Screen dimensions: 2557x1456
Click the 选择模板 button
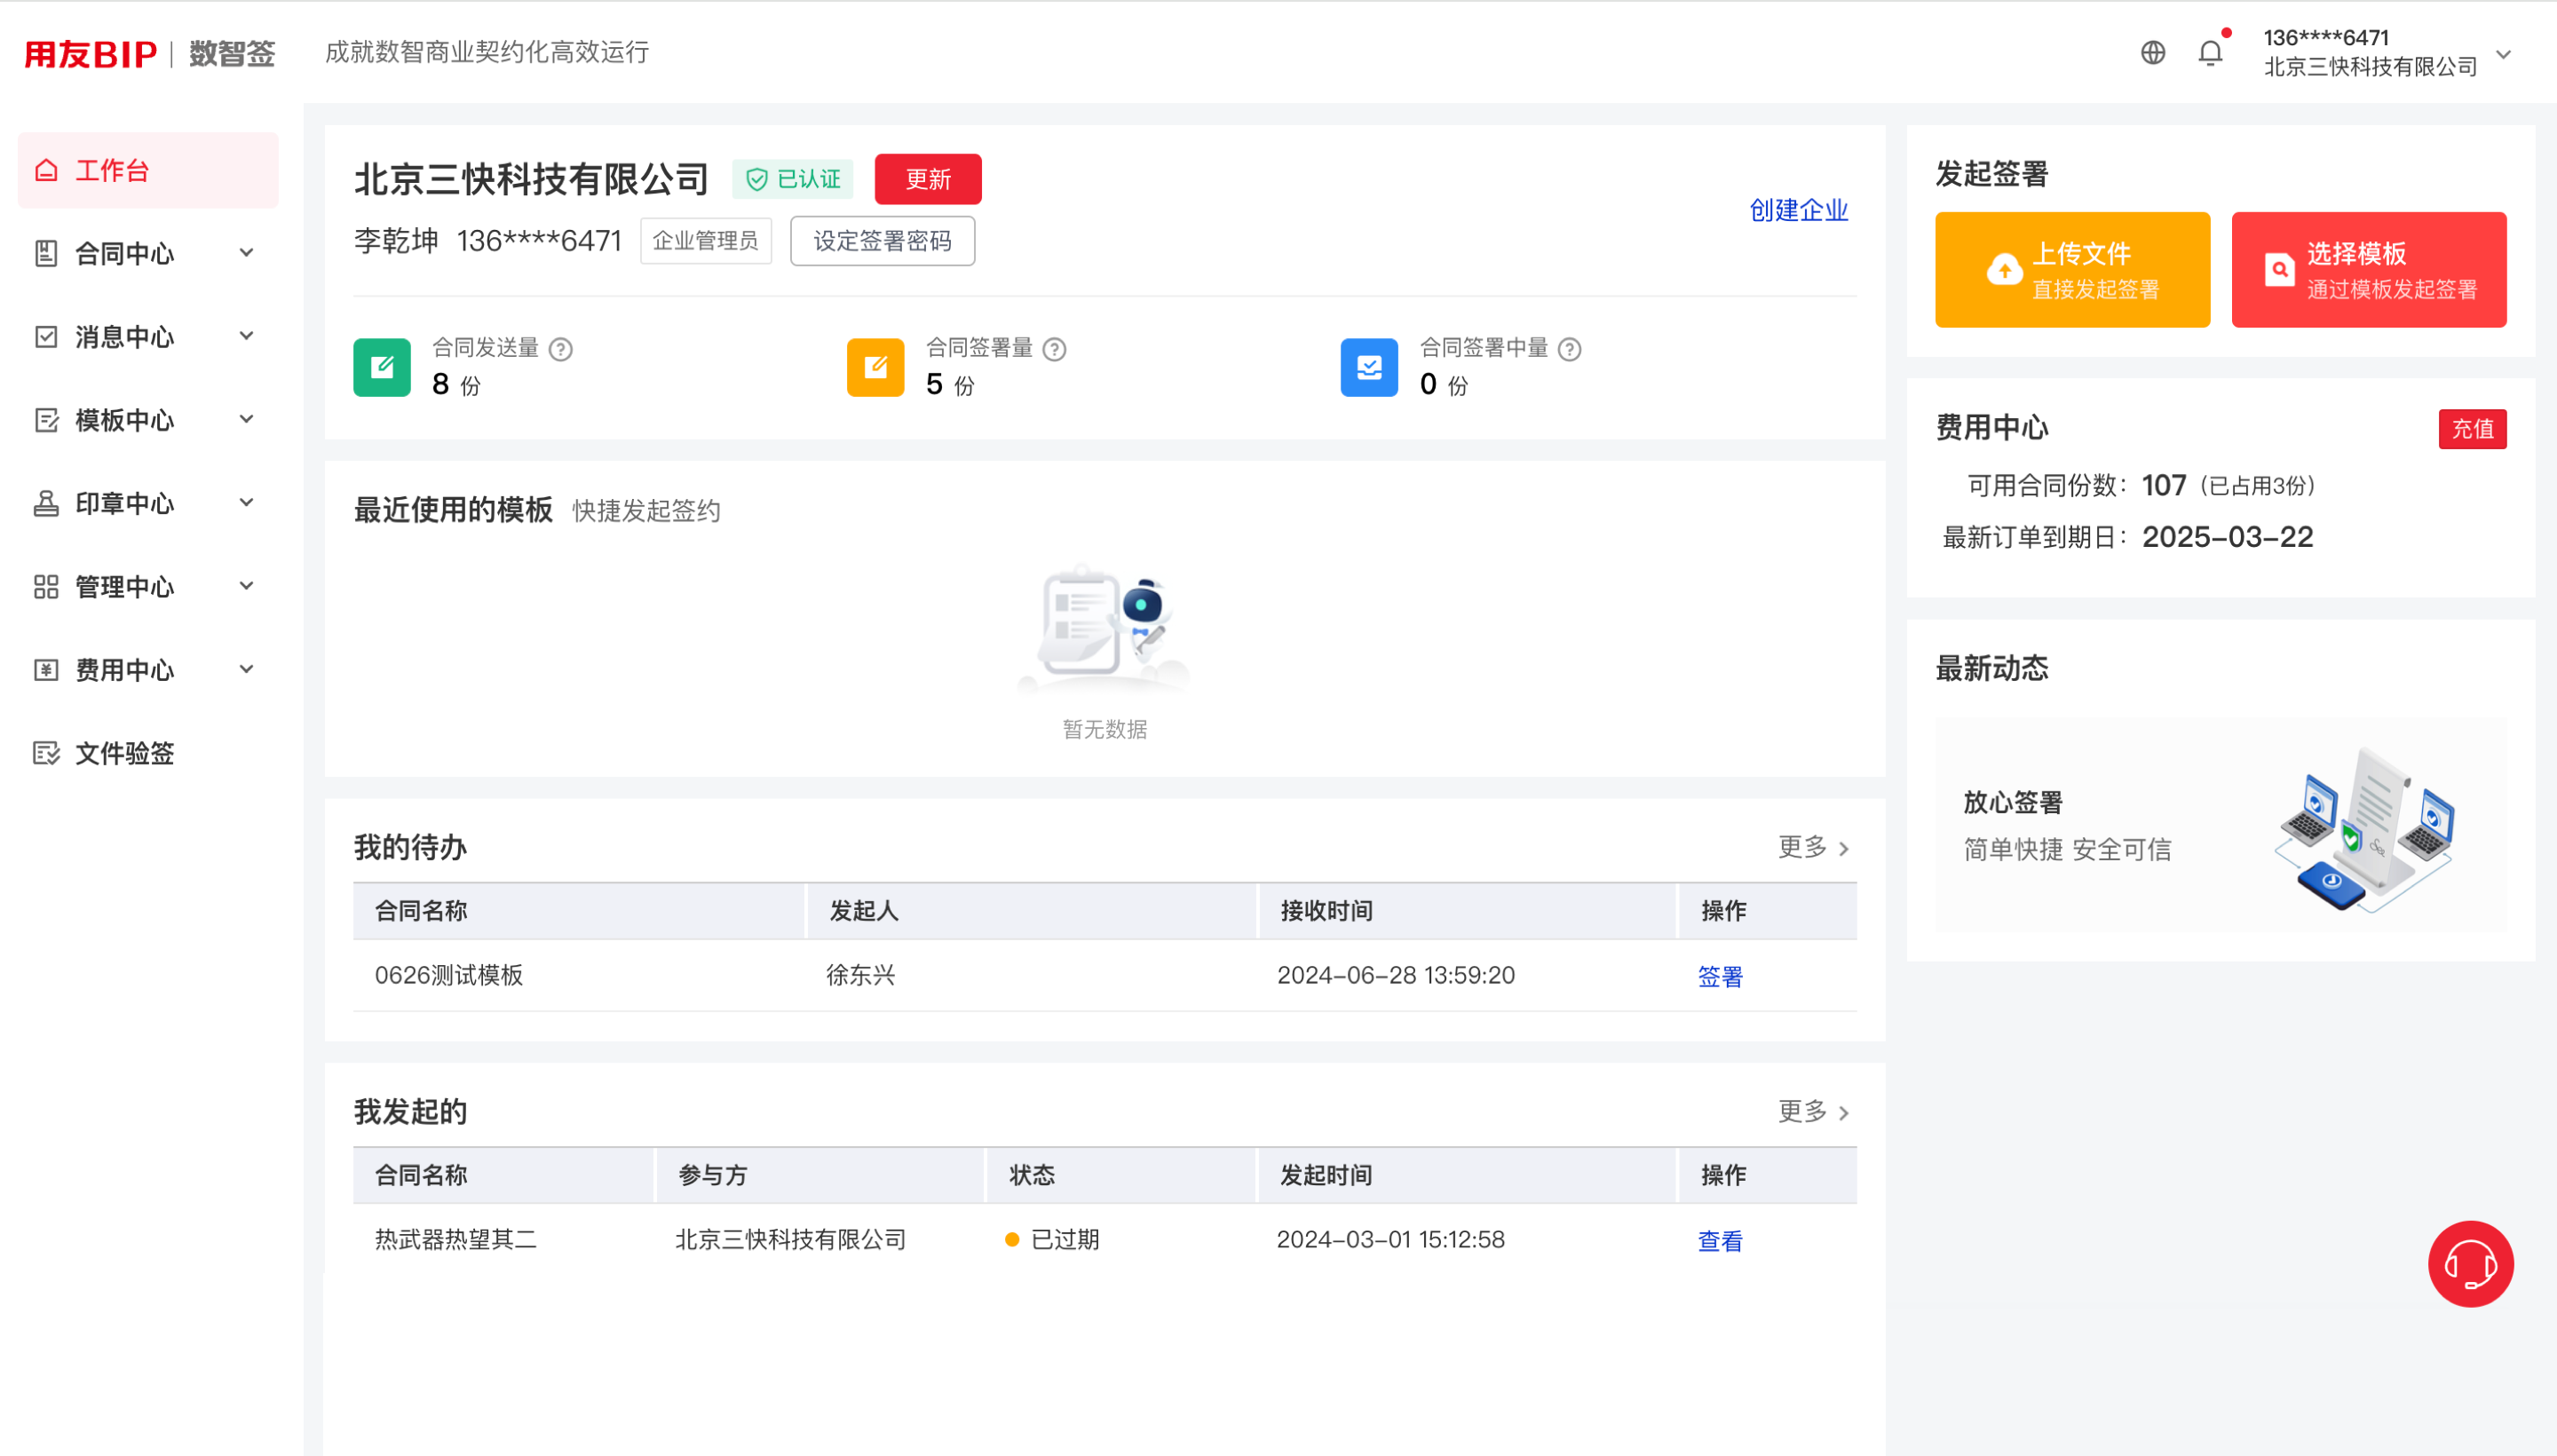[x=2368, y=269]
